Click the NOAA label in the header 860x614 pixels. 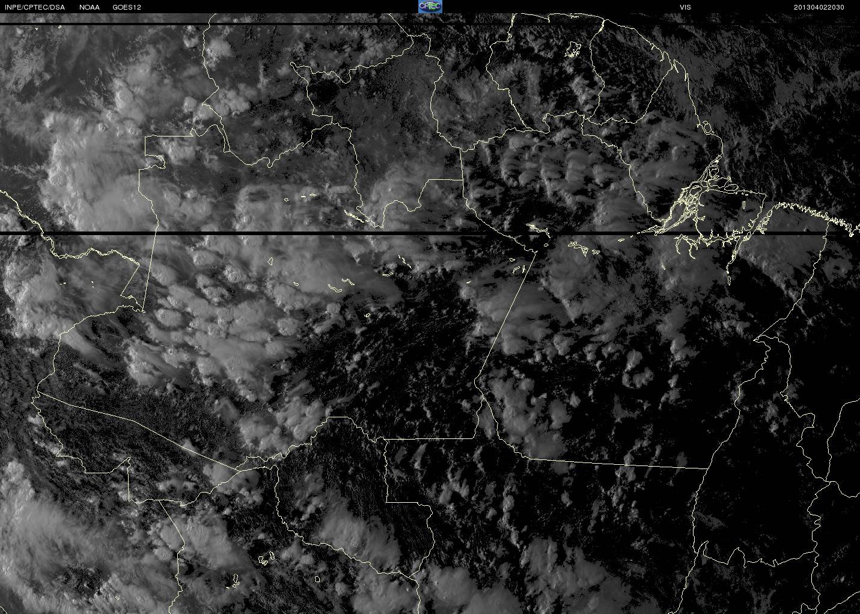pos(90,7)
